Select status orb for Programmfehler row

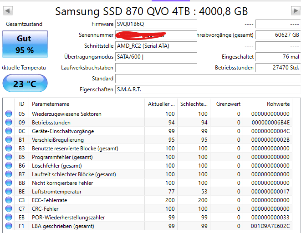click(9, 157)
